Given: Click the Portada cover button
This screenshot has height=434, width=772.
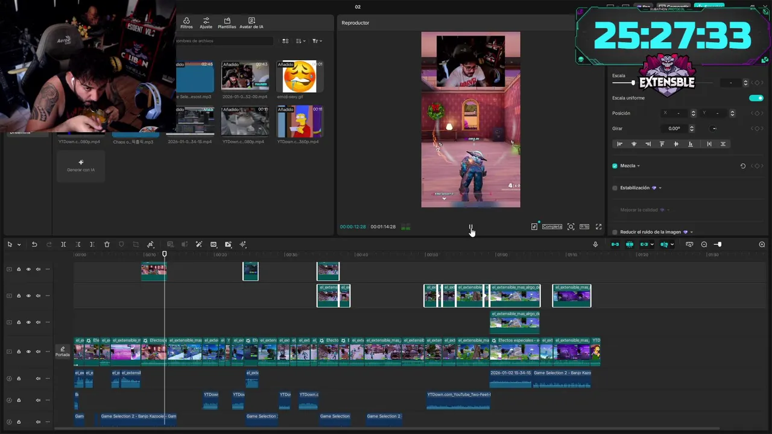Looking at the screenshot, I should coord(63,351).
